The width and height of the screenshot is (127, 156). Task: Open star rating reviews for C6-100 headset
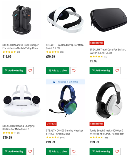tap(56, 137)
